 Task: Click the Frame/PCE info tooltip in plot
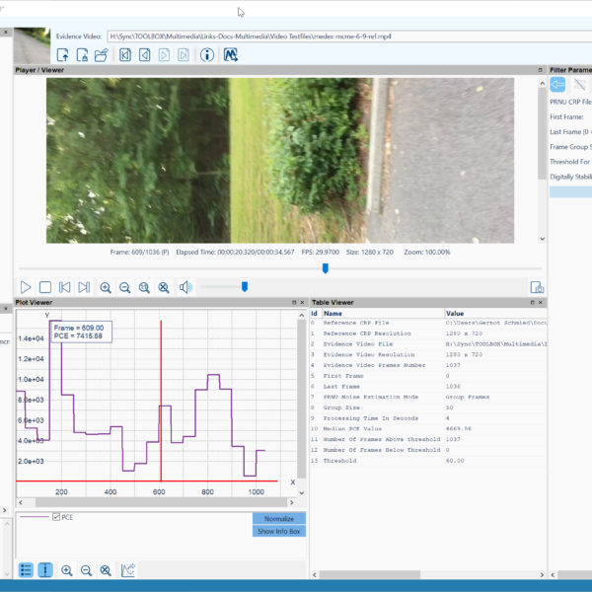(x=81, y=333)
